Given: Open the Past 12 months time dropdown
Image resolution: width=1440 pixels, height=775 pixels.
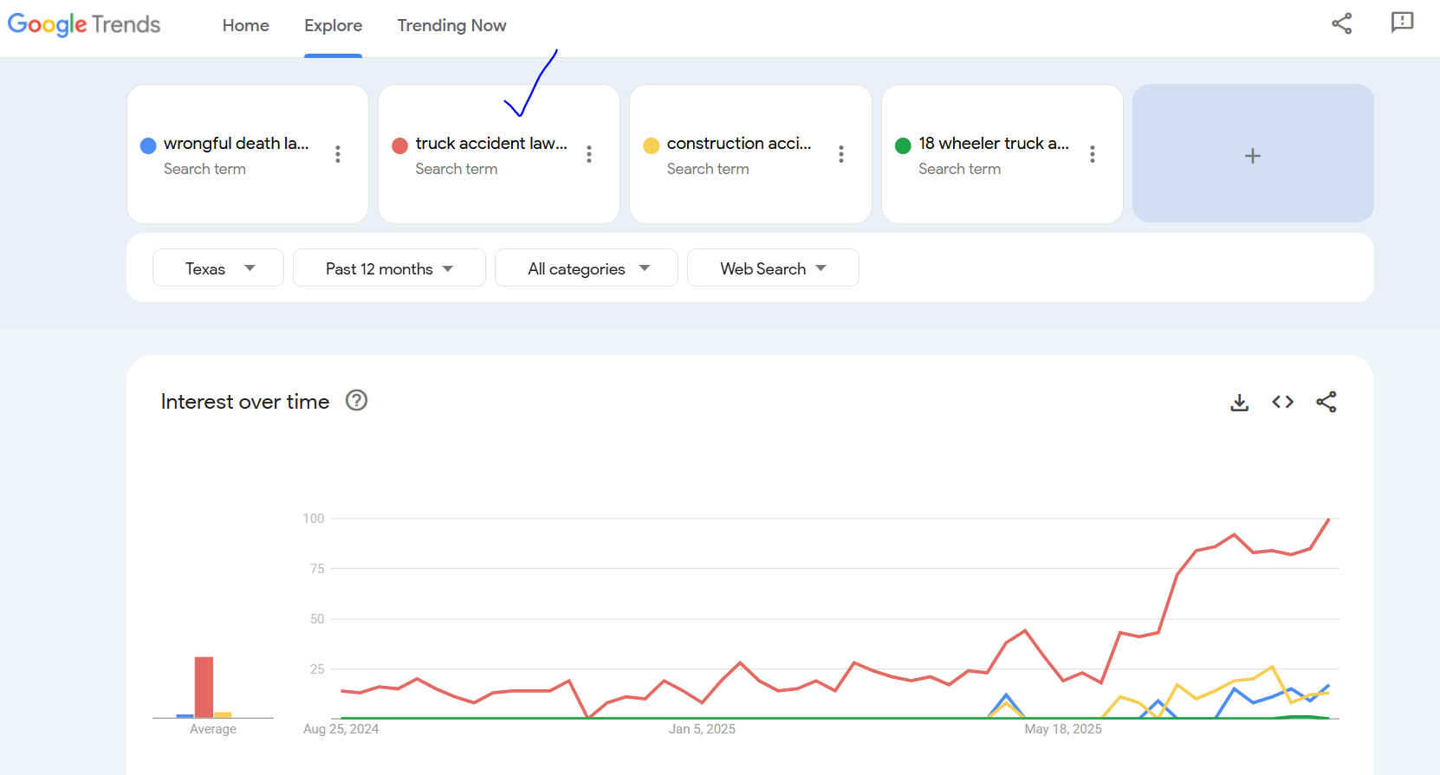Looking at the screenshot, I should [x=389, y=268].
